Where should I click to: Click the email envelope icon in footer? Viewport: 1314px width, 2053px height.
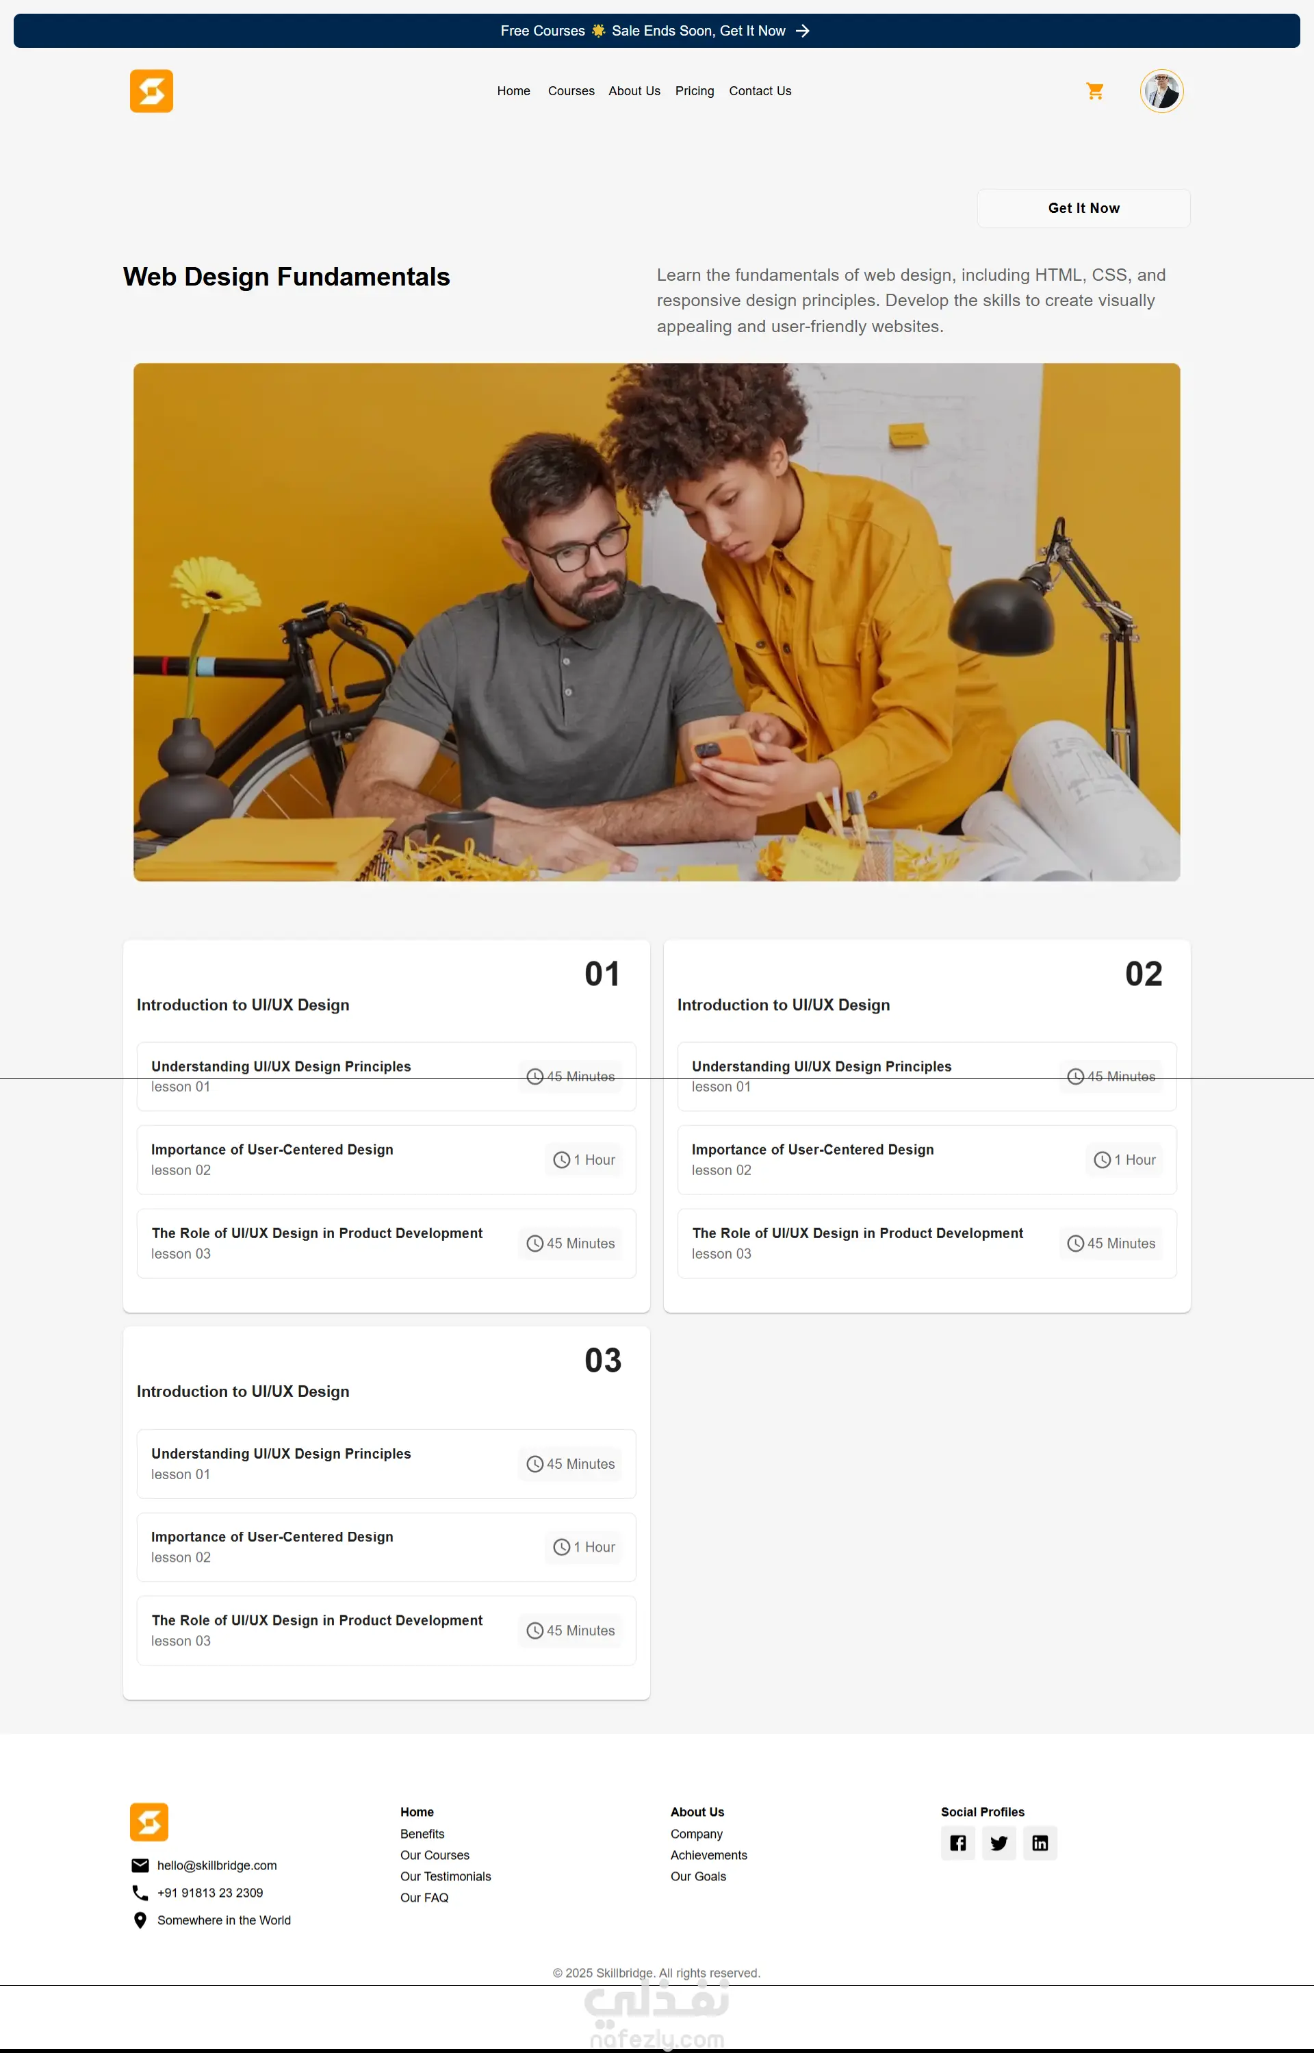(x=140, y=1865)
